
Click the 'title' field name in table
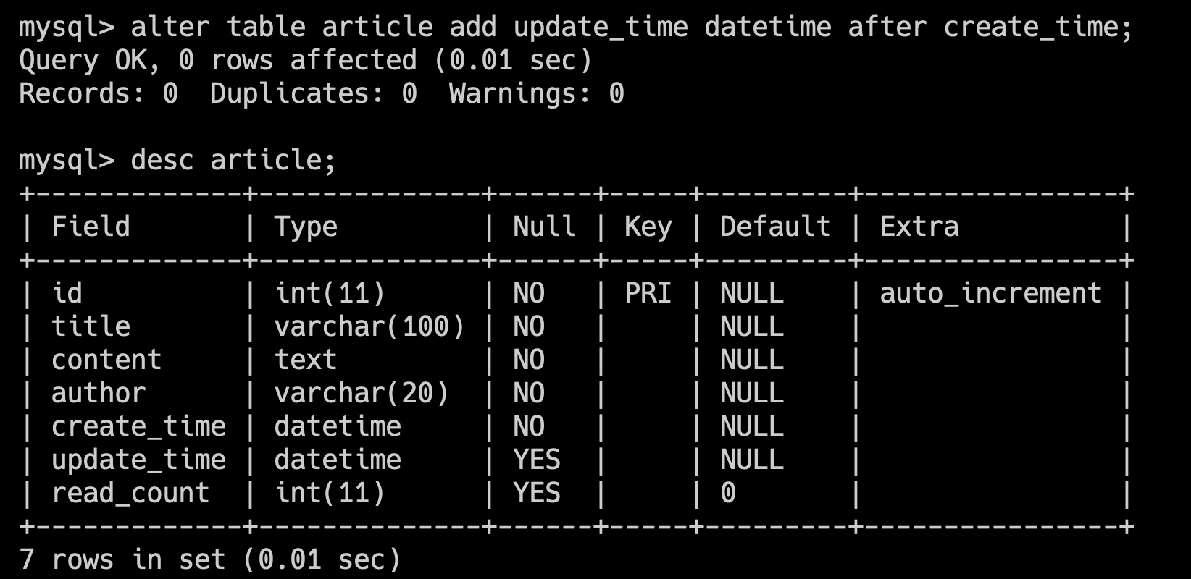click(x=91, y=327)
